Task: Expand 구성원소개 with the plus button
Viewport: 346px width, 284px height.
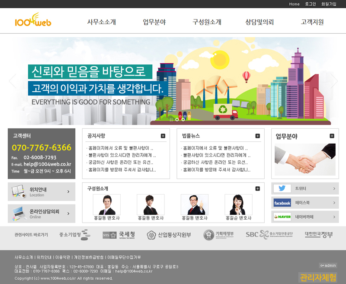Action: (x=257, y=188)
